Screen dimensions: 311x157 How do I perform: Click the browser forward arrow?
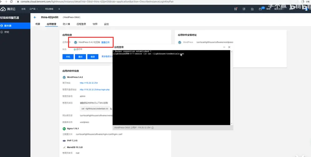6,2
